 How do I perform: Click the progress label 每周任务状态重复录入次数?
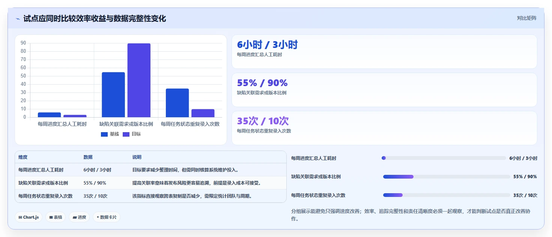point(318,195)
